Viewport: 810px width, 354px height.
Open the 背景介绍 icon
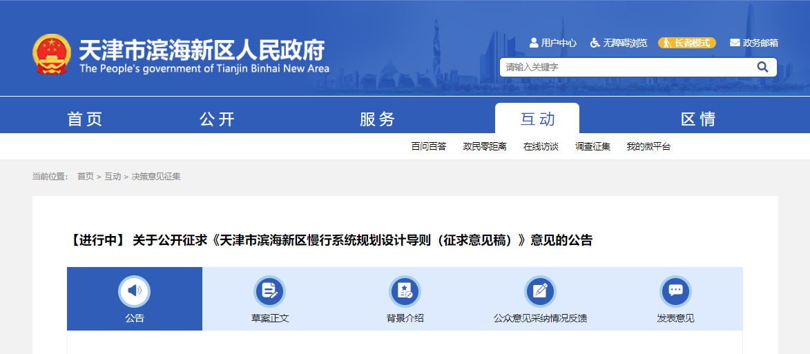[405, 291]
